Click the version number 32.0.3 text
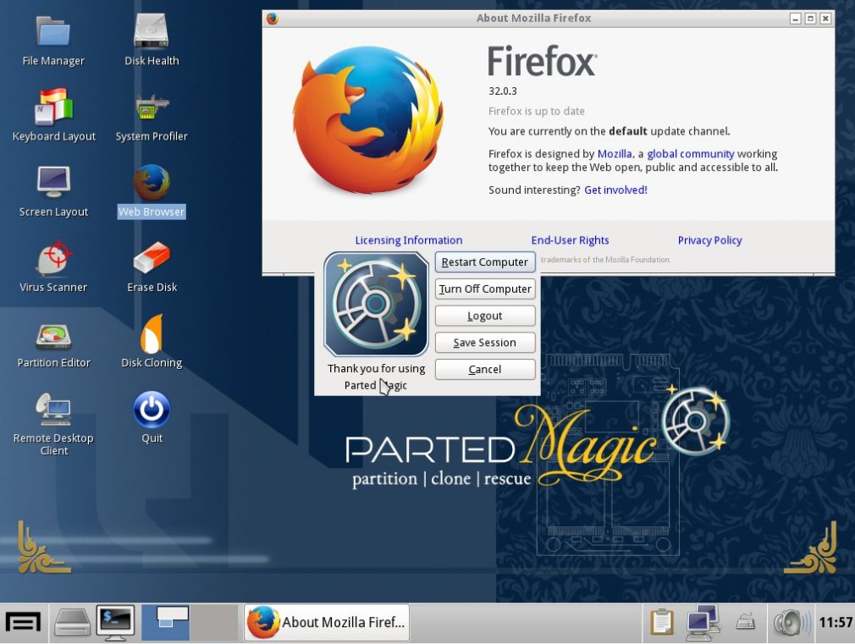855x644 pixels. click(502, 91)
